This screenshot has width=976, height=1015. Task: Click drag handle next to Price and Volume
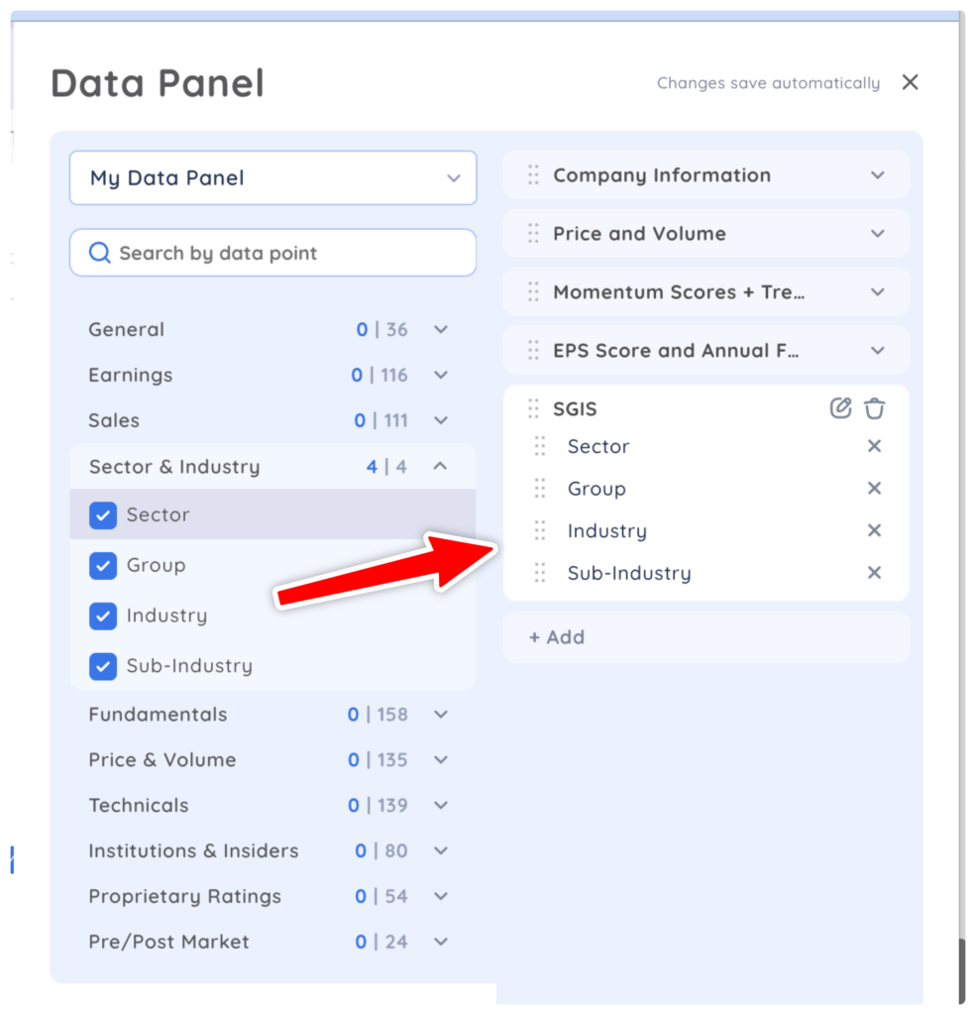533,233
